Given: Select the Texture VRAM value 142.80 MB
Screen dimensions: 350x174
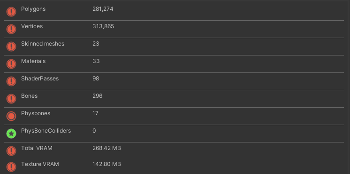Looking at the screenshot, I should coord(107,164).
